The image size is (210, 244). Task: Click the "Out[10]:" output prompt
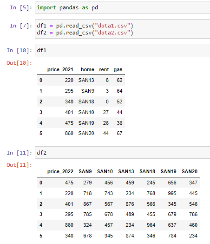click(19, 63)
